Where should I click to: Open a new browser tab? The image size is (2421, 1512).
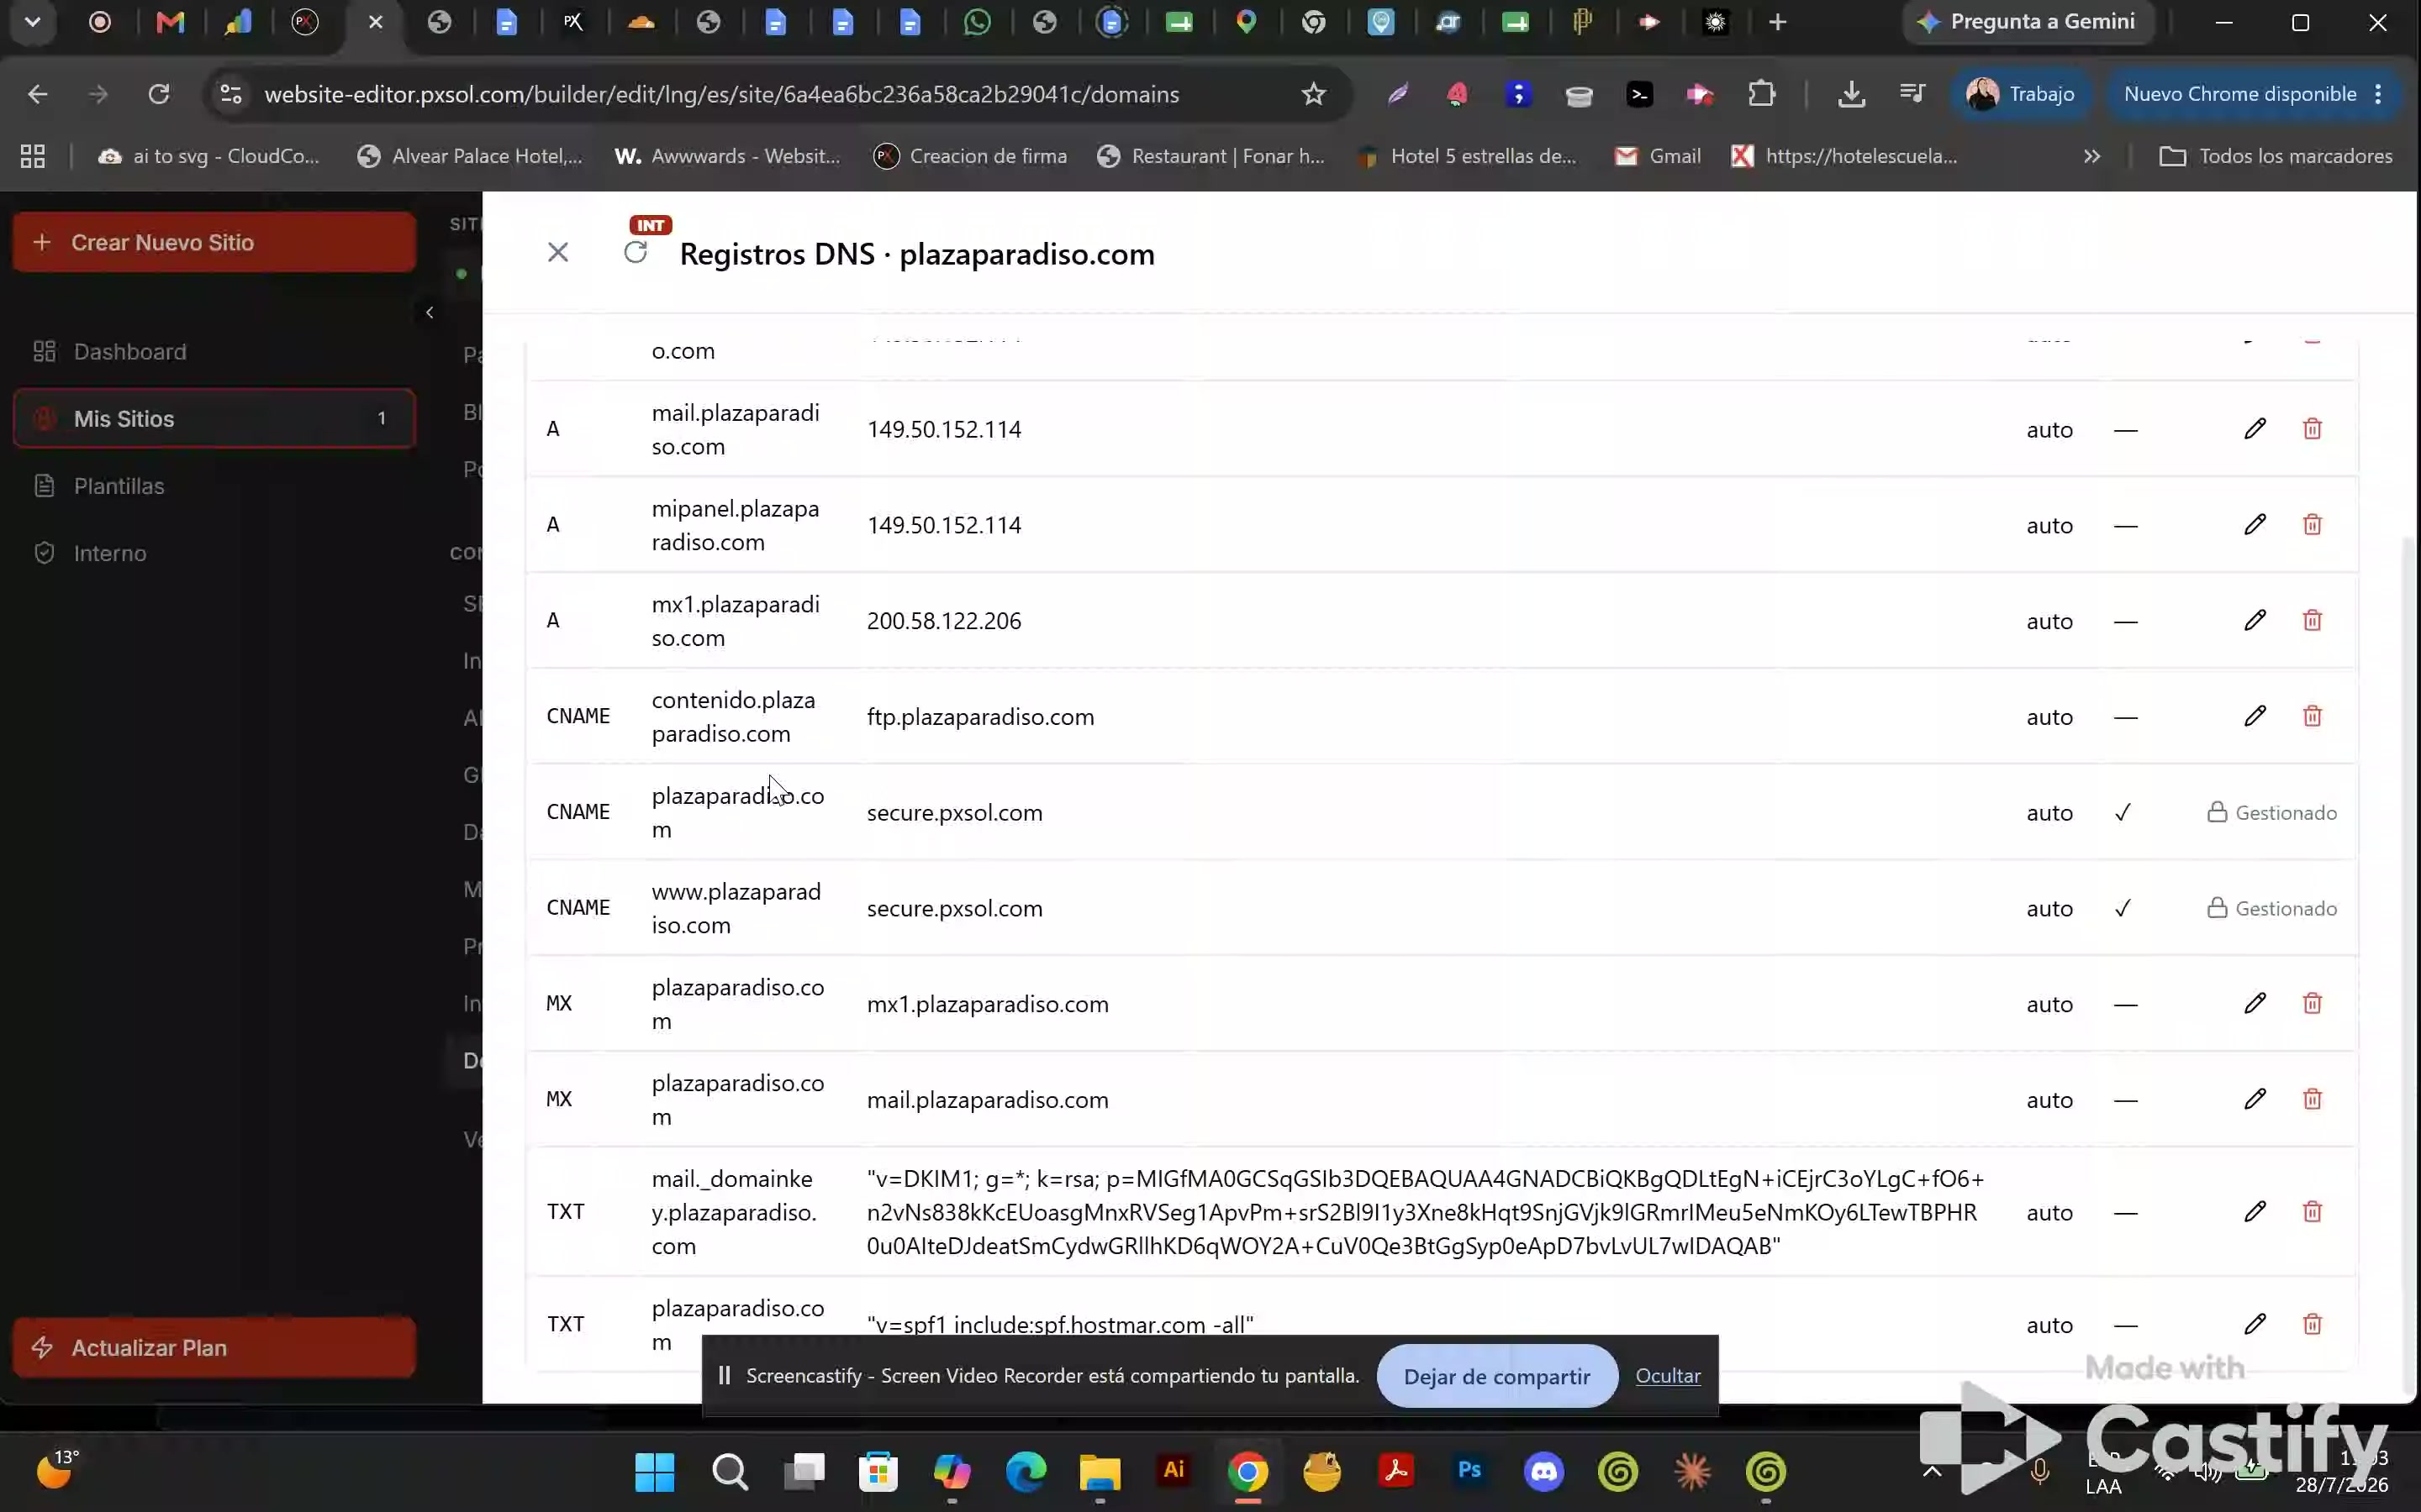click(x=1778, y=22)
